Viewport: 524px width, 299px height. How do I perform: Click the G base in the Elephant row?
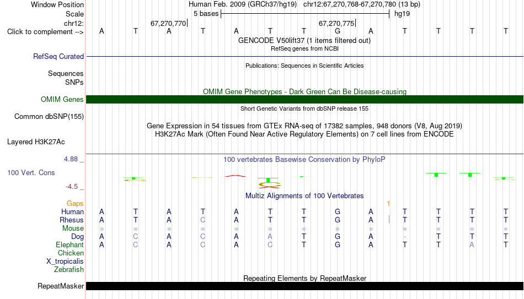[x=338, y=245]
